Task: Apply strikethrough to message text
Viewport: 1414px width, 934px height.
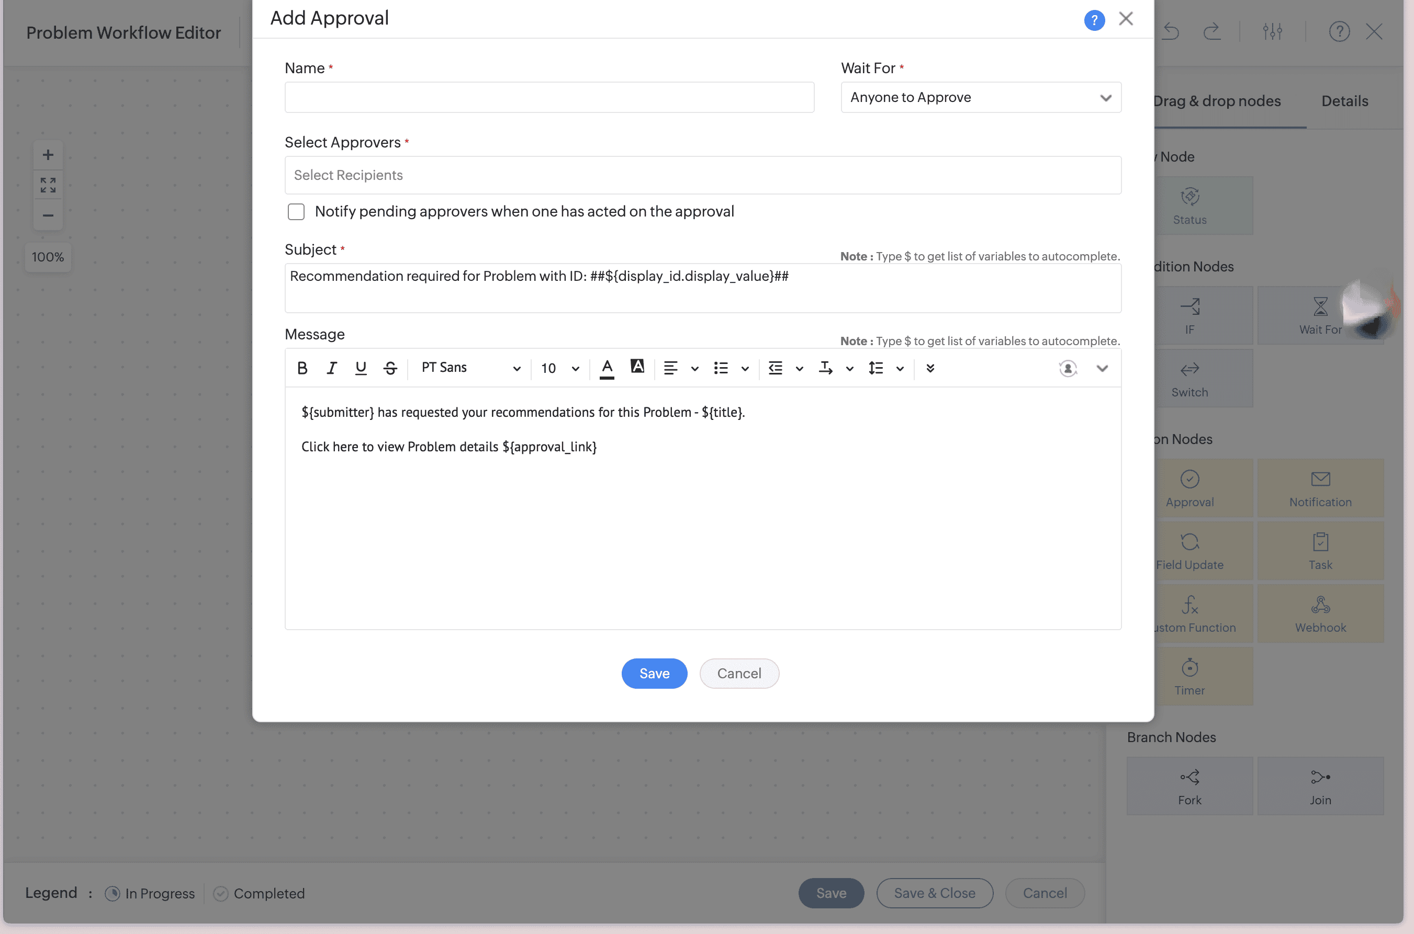Action: click(390, 368)
